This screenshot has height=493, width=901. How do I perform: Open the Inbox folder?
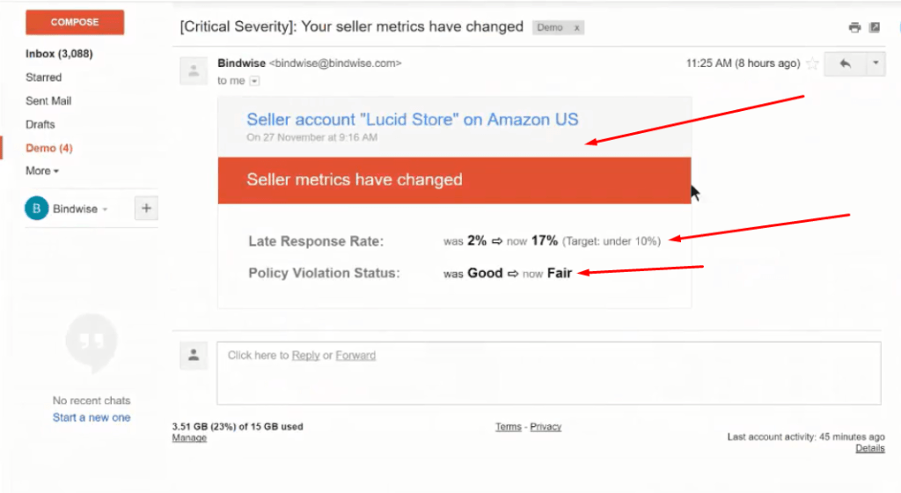coord(59,54)
